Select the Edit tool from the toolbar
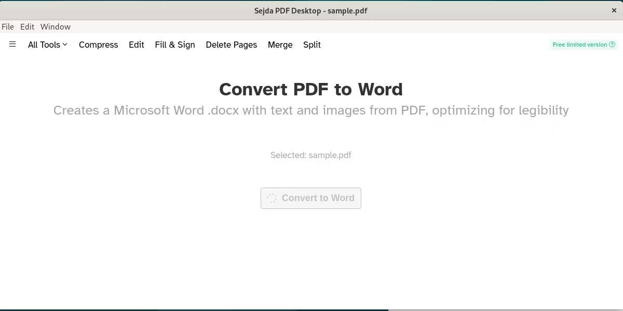 [136, 45]
